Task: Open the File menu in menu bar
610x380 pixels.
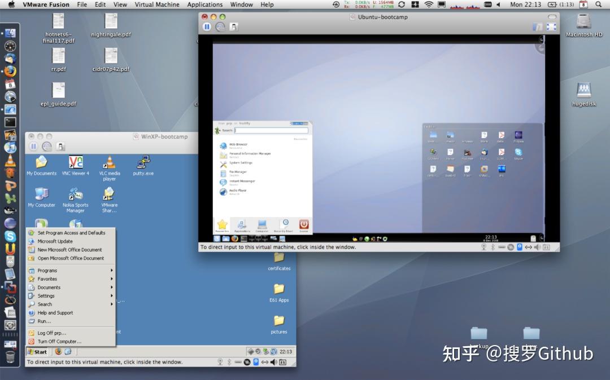Action: coord(82,5)
